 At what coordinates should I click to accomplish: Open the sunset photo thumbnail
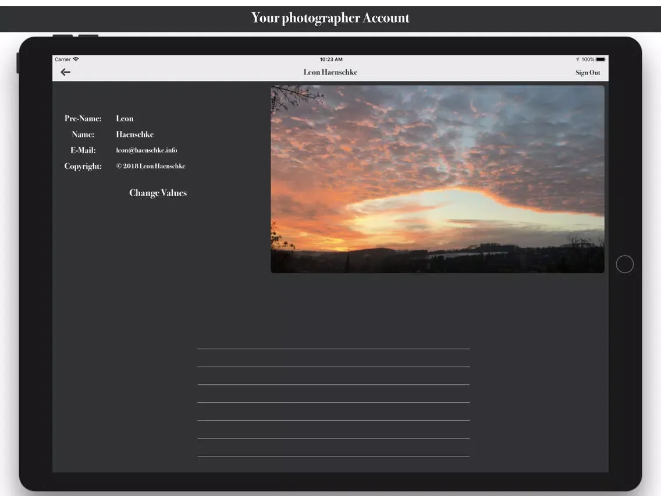pyautogui.click(x=437, y=179)
